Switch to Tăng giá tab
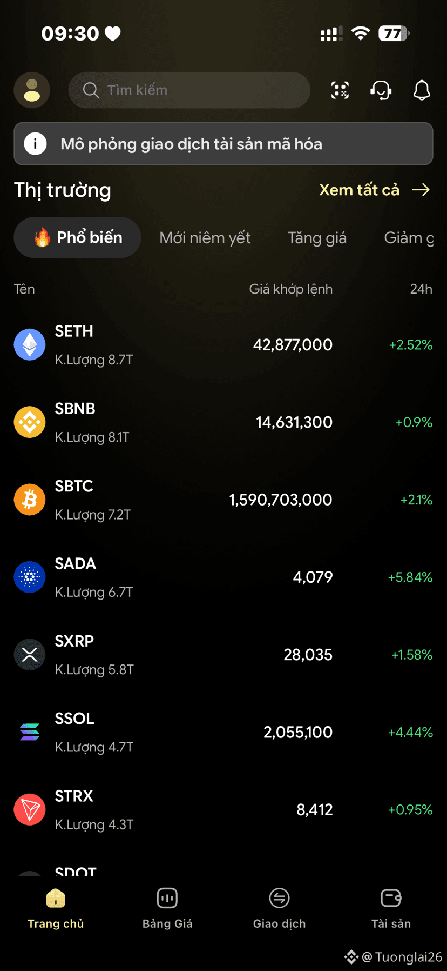 tap(317, 238)
